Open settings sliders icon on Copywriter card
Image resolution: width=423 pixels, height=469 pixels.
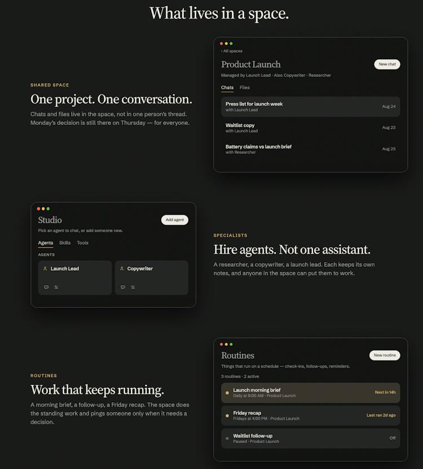pos(133,287)
